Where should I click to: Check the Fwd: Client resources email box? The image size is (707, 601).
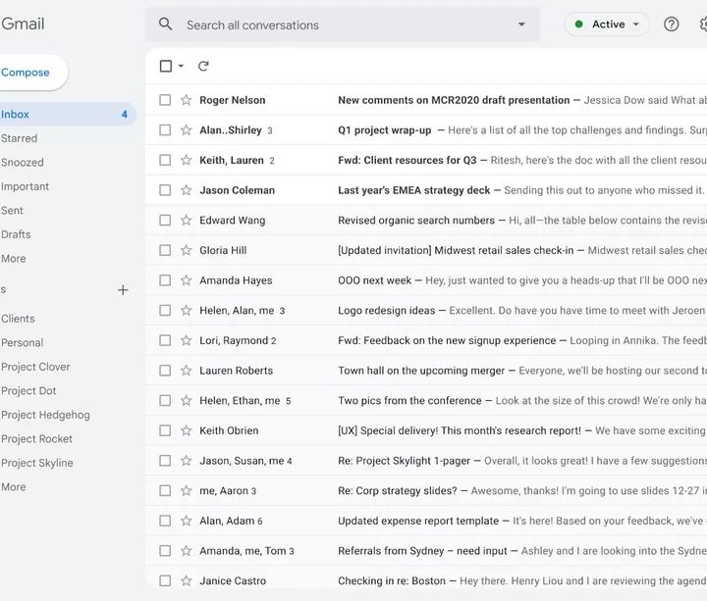(x=165, y=160)
